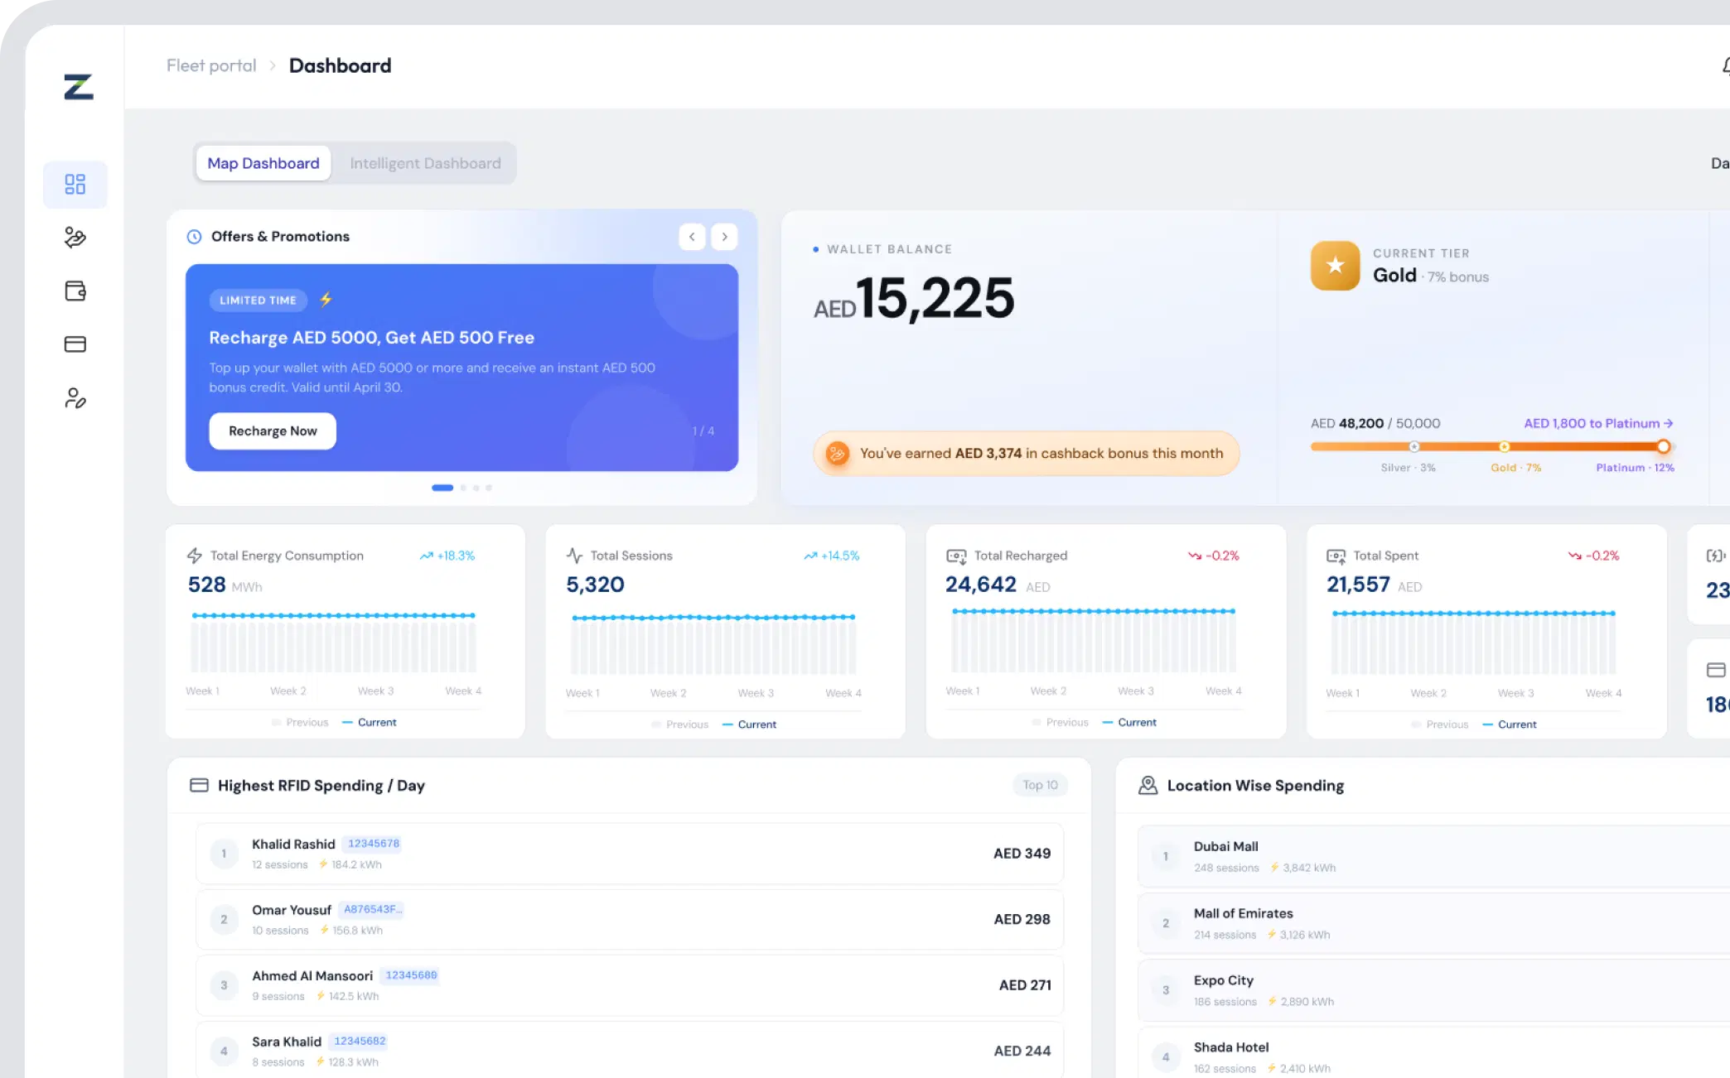
Task: Toggle Previous legend in Total Spent chart
Action: (x=1440, y=724)
